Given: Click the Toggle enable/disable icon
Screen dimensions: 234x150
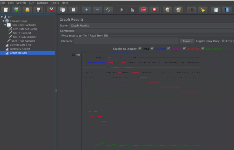Looking at the screenshot, I should [x=108, y=10].
